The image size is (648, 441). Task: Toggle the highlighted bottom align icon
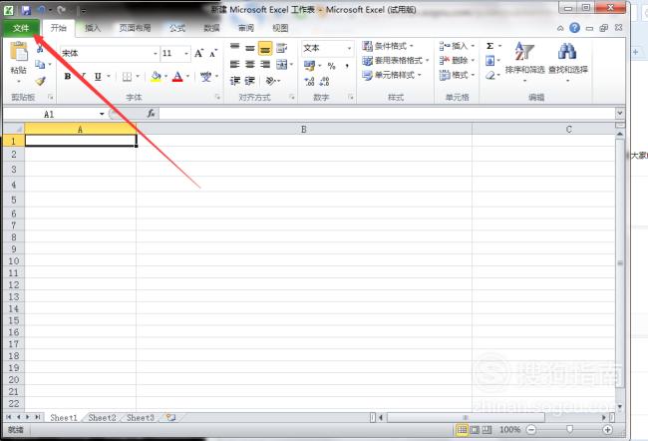265,49
